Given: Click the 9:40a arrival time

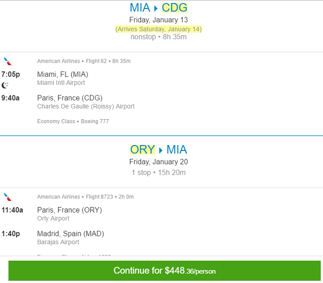Looking at the screenshot, I should pyautogui.click(x=10, y=98).
